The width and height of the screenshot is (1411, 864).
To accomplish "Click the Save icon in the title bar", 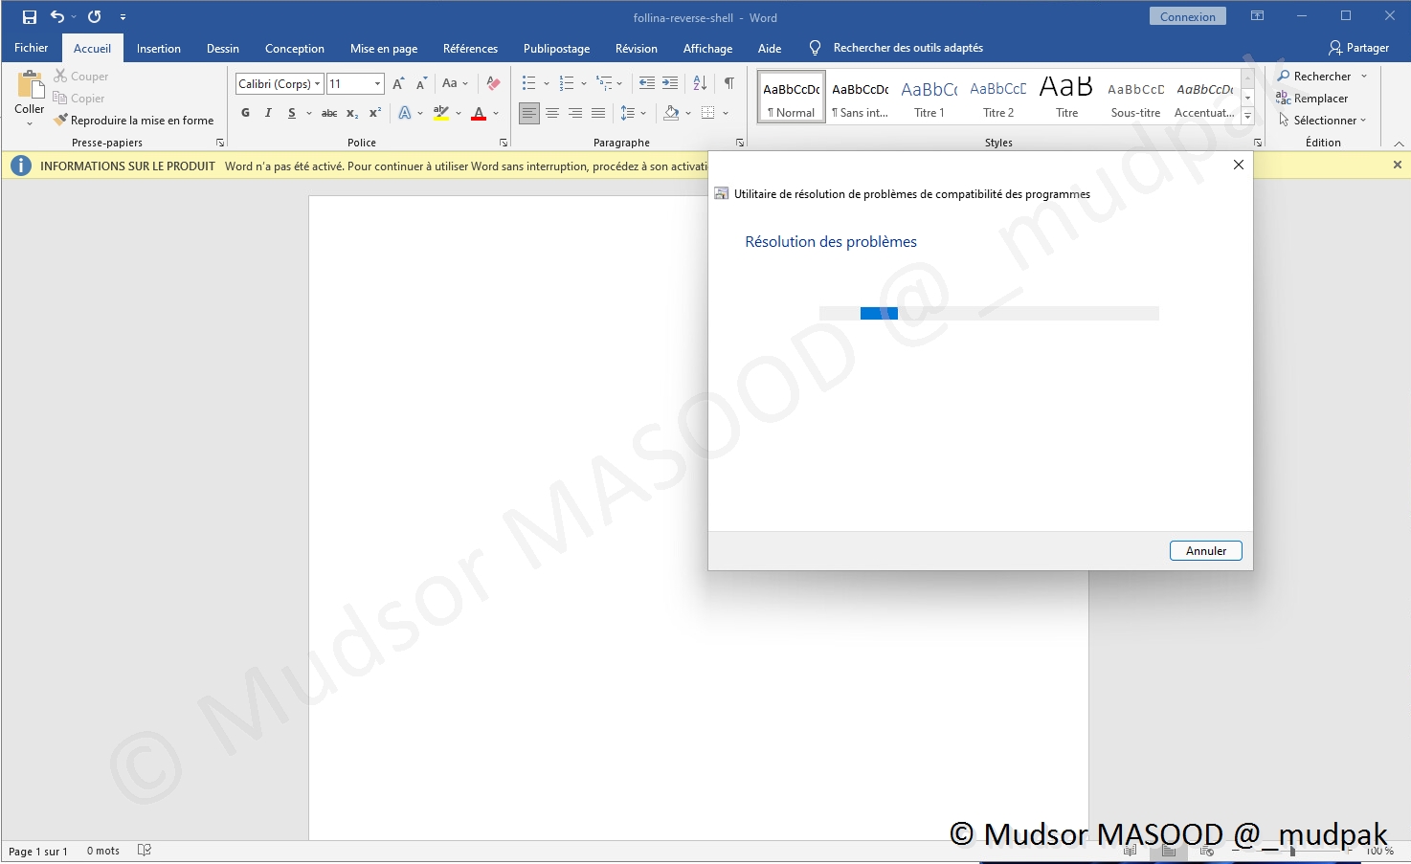I will (30, 17).
